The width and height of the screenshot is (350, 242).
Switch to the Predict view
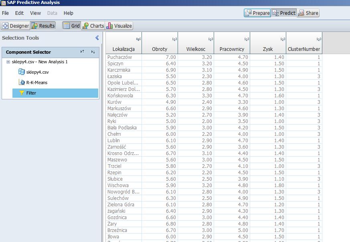point(284,13)
